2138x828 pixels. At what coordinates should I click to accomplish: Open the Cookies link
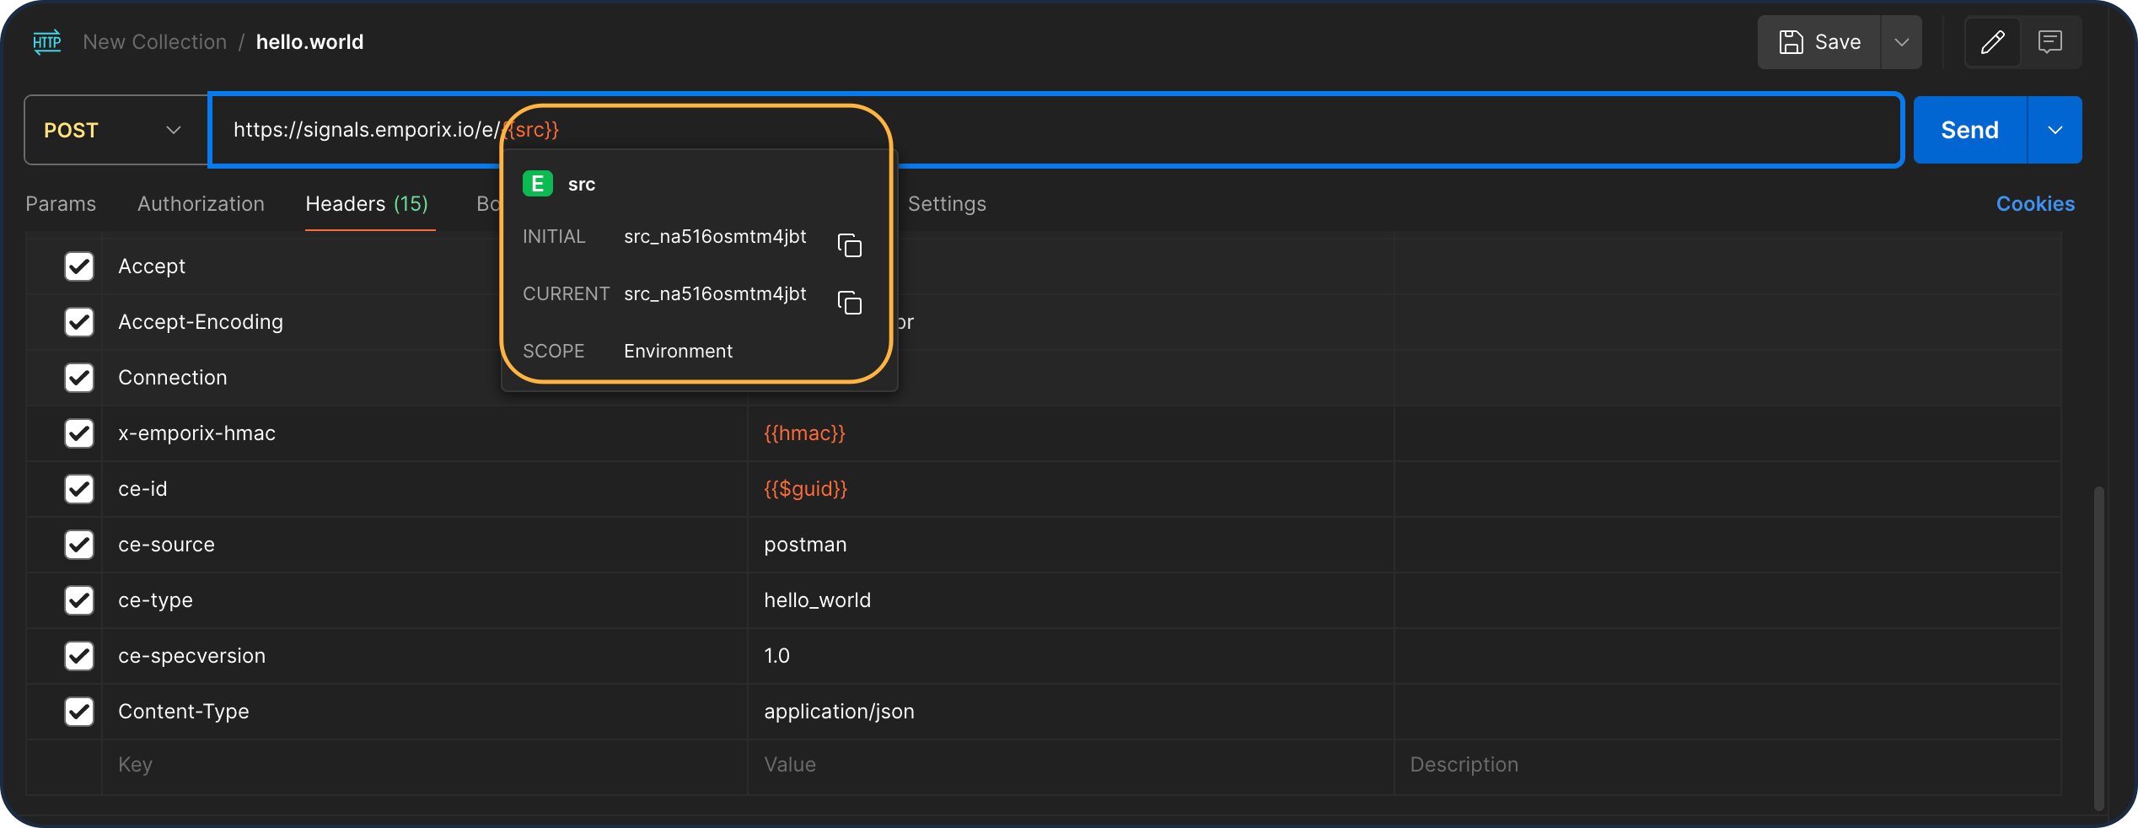coord(2034,204)
